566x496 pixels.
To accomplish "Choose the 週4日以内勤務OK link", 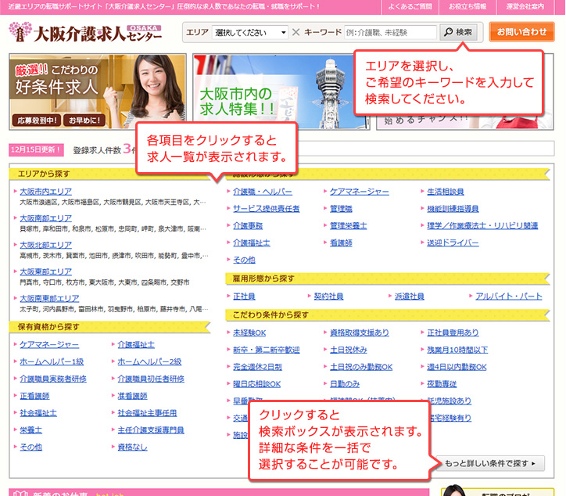I will 457,367.
